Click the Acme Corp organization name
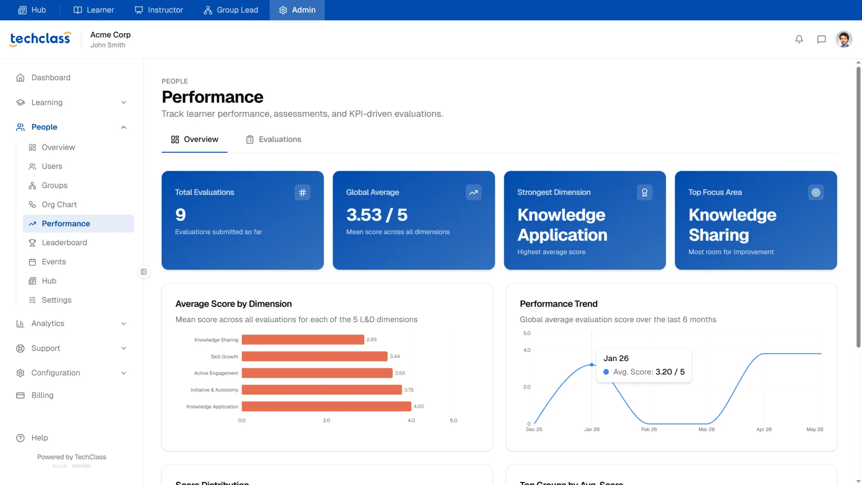The image size is (862, 485). [x=110, y=35]
